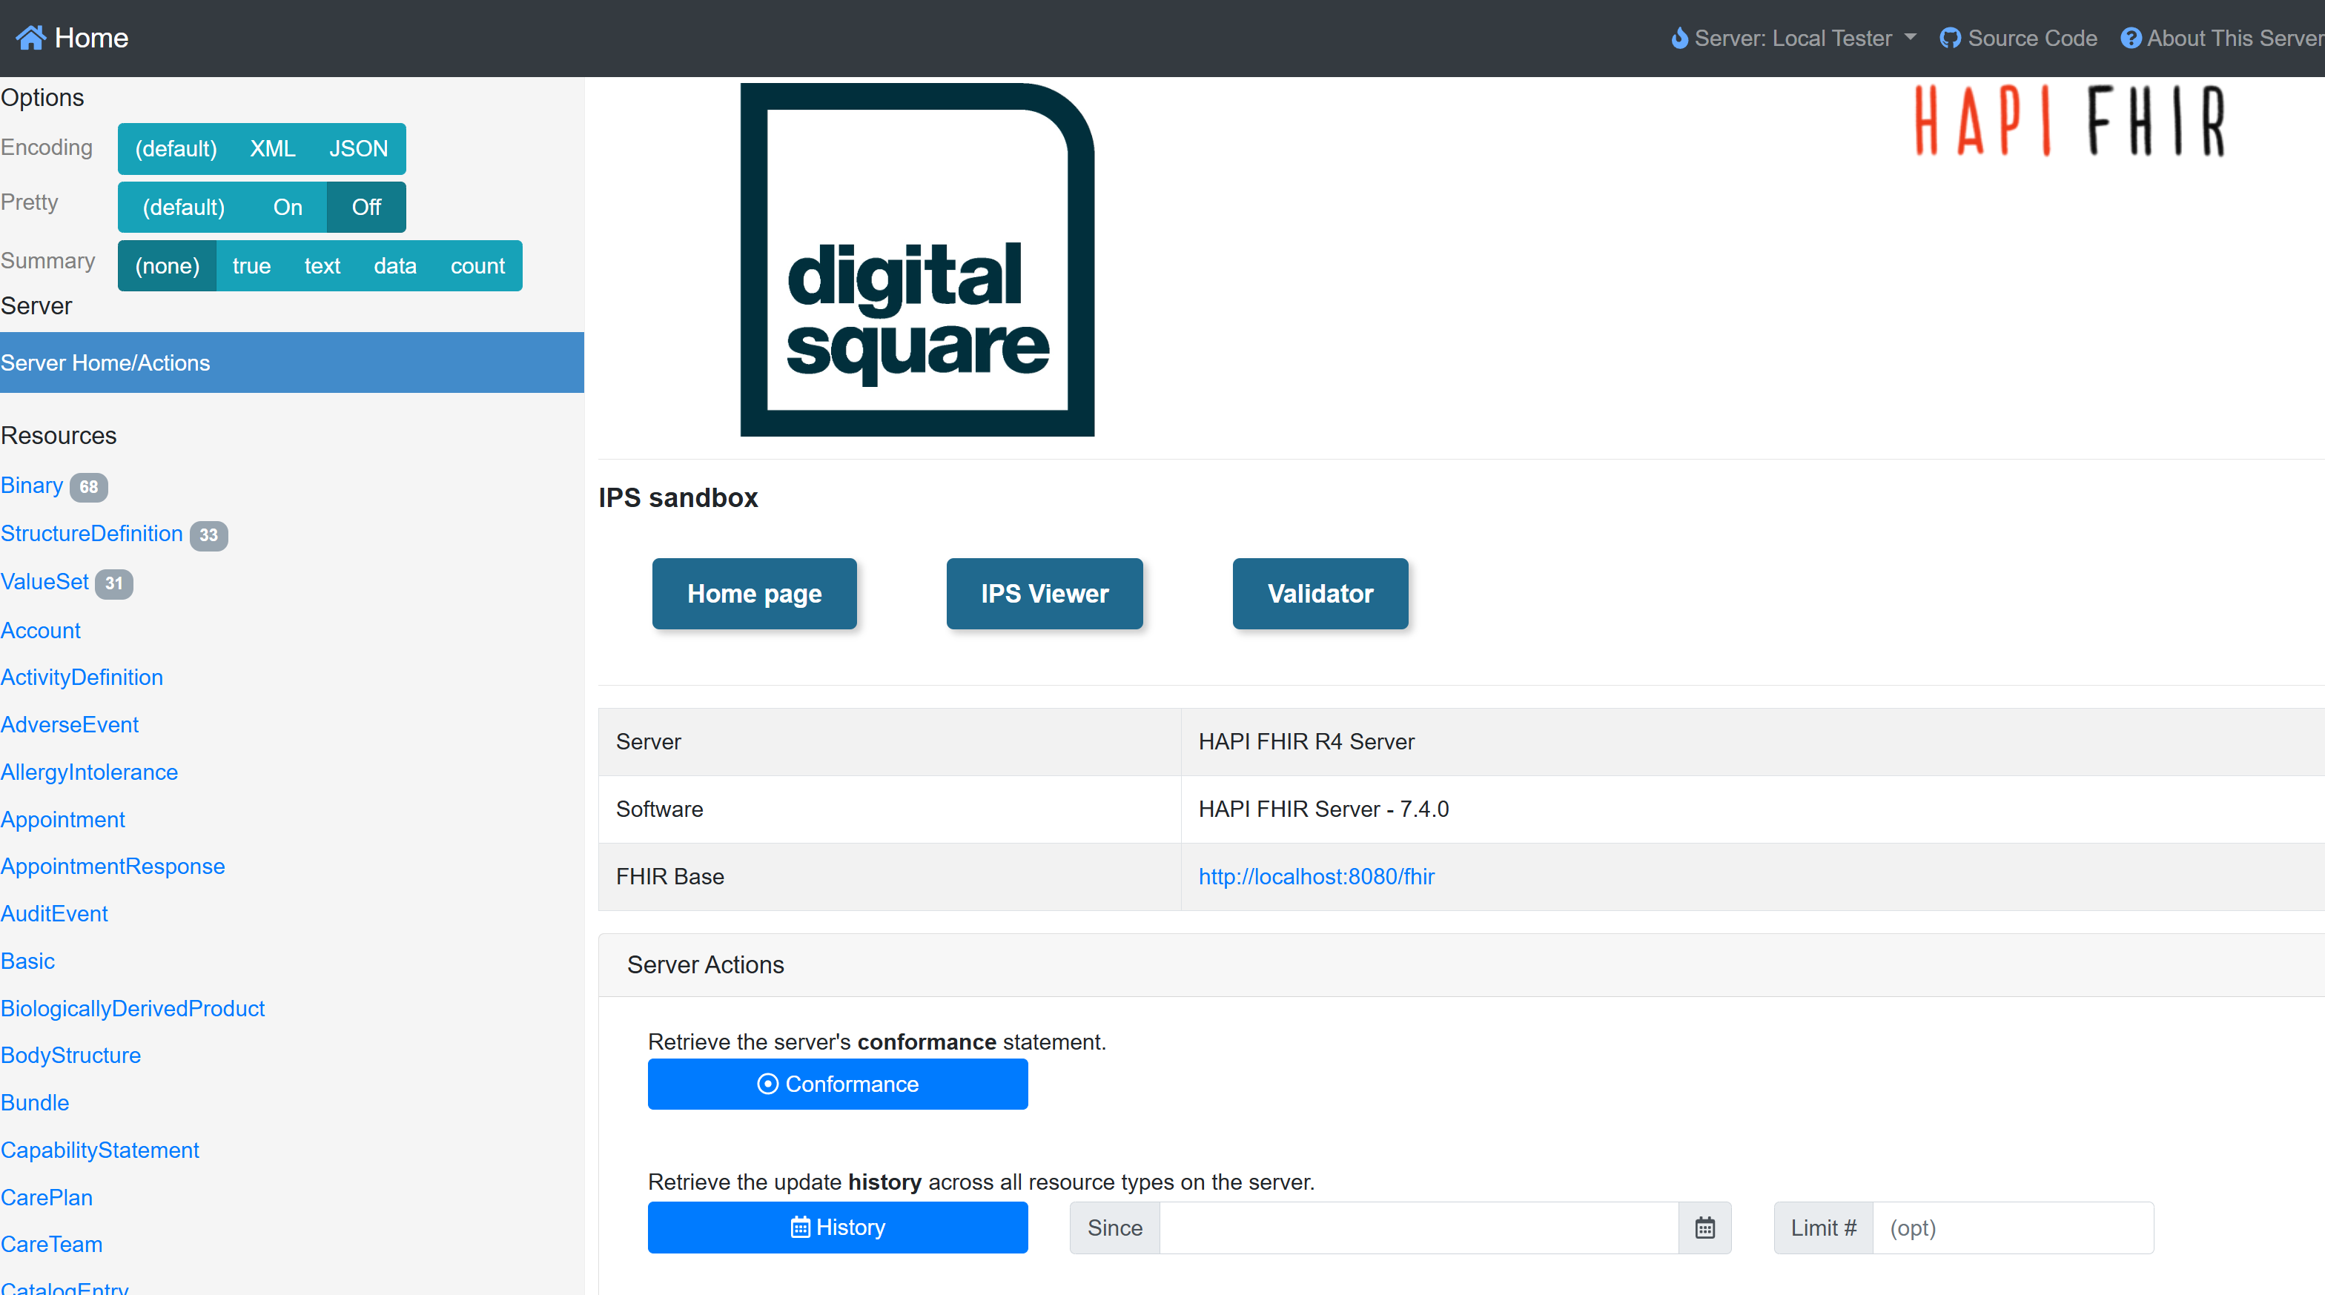Open the About This Server link

coord(2222,38)
